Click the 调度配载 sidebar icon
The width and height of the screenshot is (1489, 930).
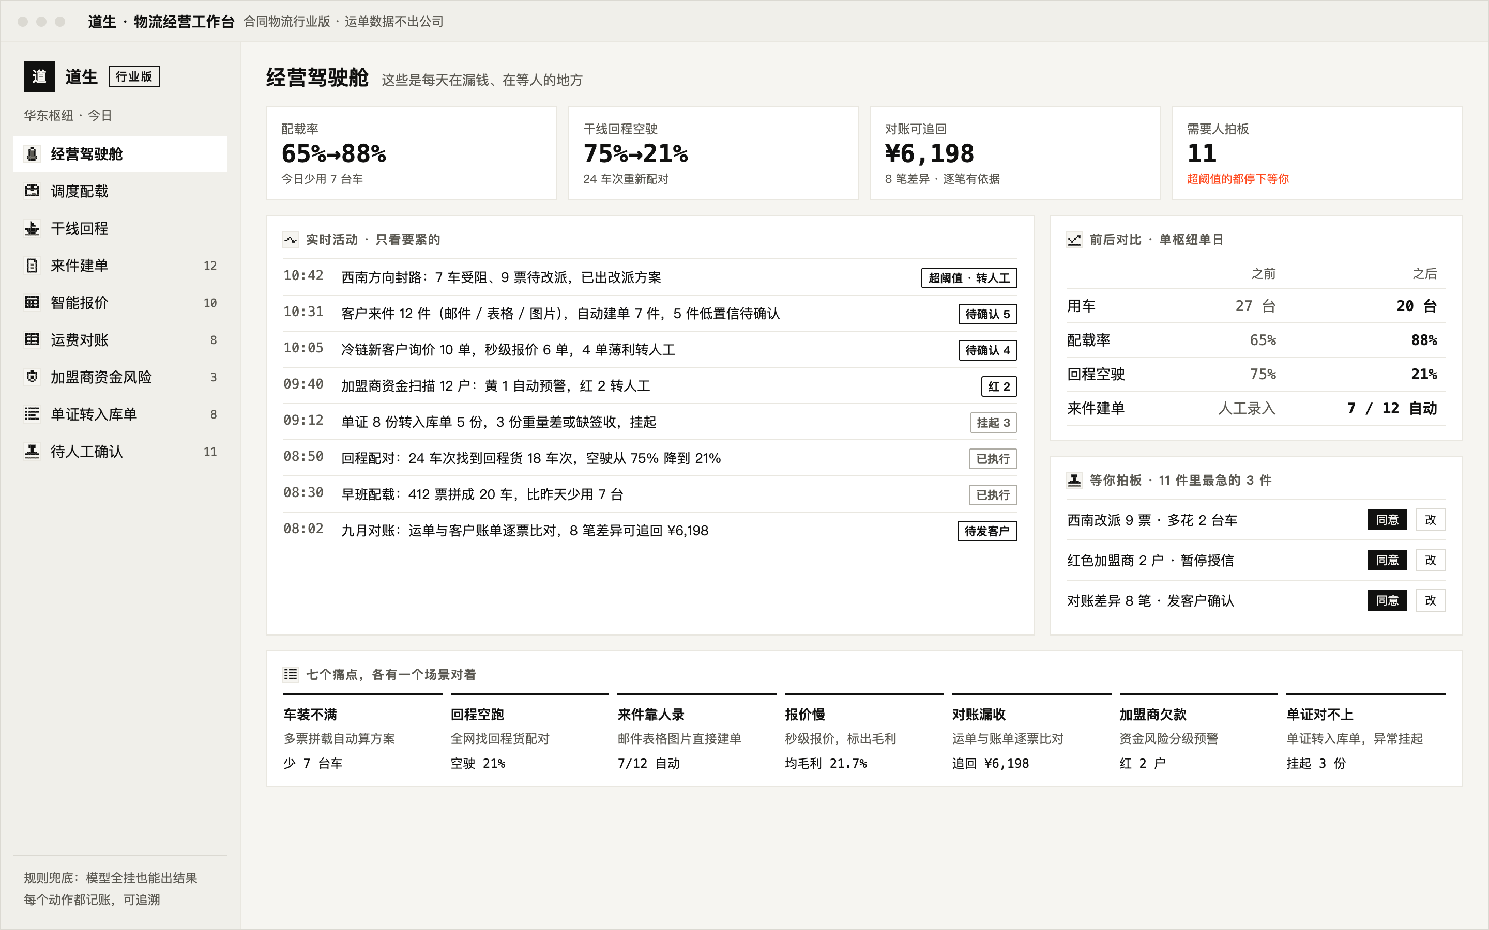32,191
